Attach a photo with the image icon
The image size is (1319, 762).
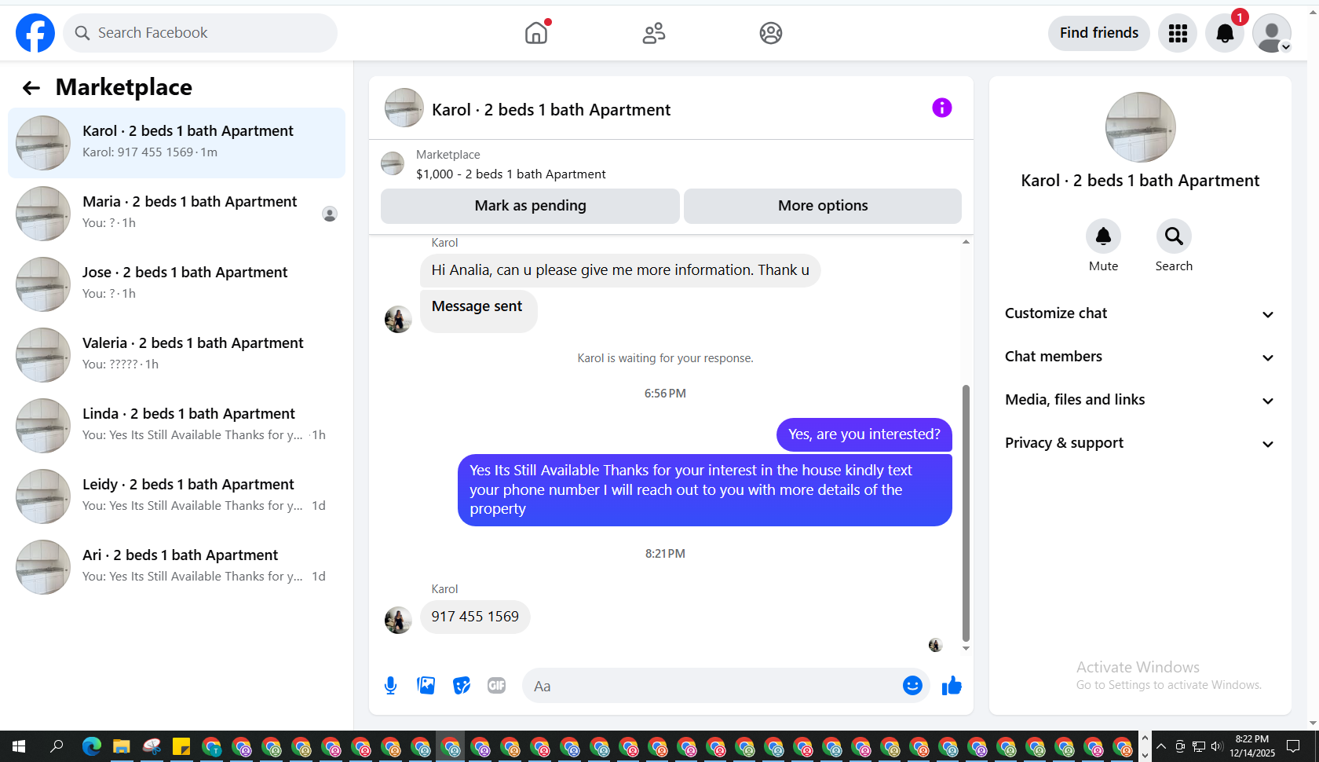click(x=426, y=686)
